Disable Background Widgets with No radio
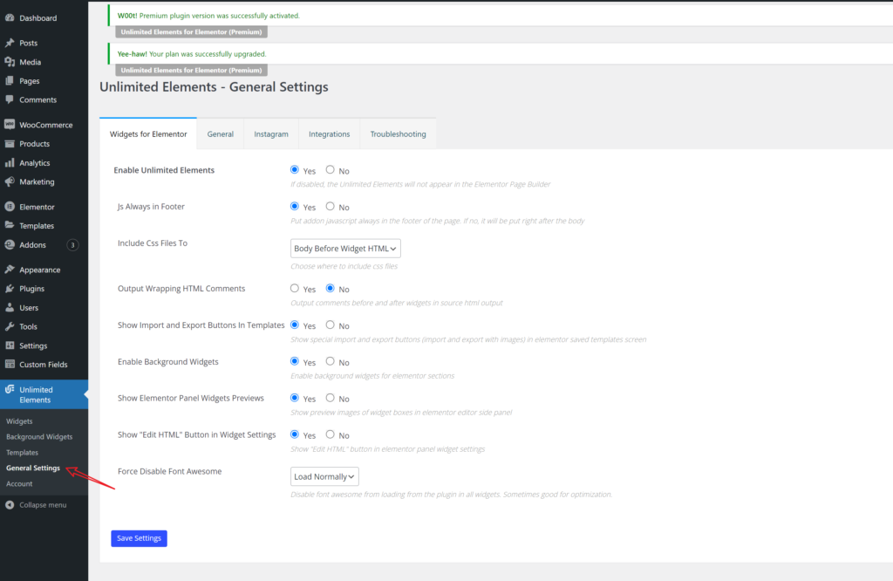Viewport: 893px width, 581px height. pos(330,361)
